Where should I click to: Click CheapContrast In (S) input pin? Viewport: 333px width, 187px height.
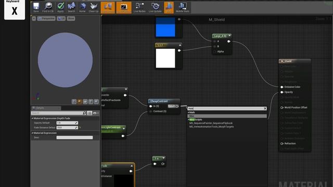coord(151,106)
